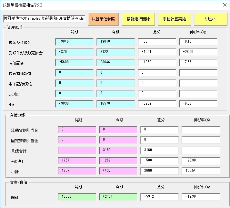Image resolution: width=230 pixels, height=208 pixels.
Task: Click 有価証券 差分 field -1962
Action: coord(157,63)
